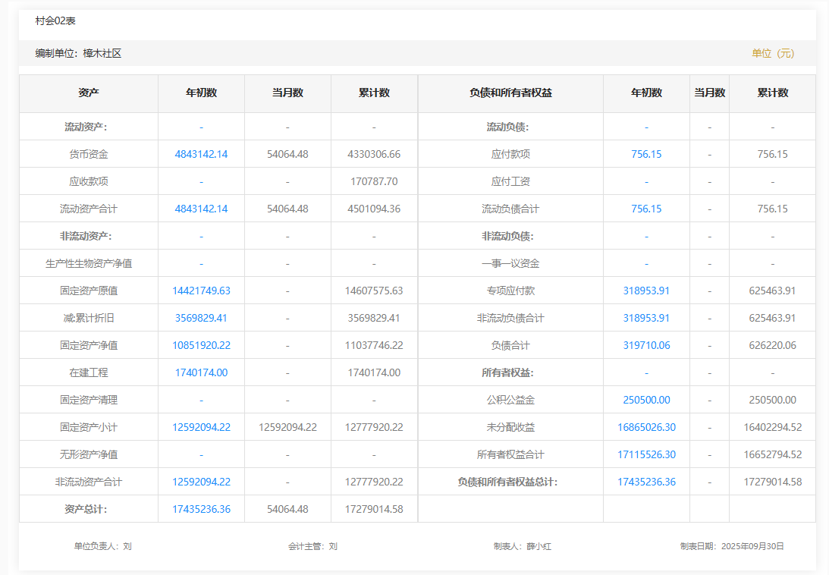The image size is (829, 575).
Task: Click 非流动资产合计 年初数 blue amount
Action: [x=201, y=482]
